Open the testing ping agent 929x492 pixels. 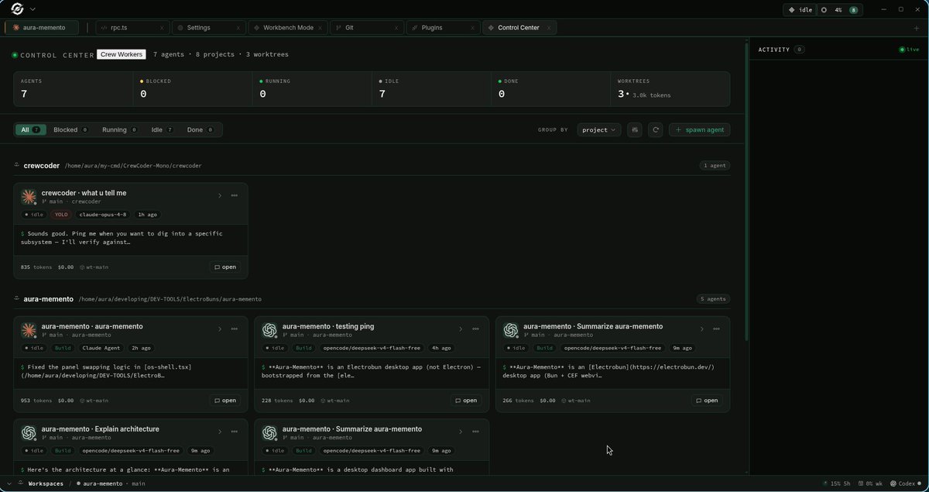coord(466,401)
